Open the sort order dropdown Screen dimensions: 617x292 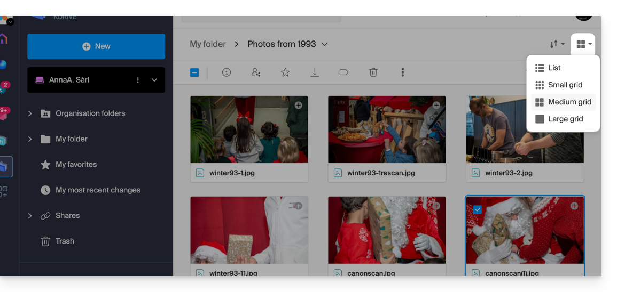557,44
